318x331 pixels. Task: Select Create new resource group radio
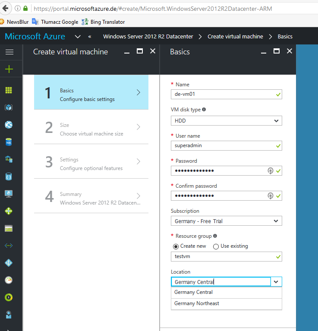tap(176, 246)
